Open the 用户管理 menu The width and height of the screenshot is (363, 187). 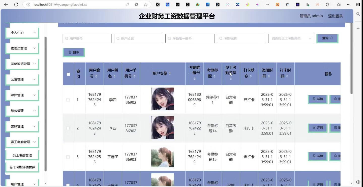click(x=22, y=183)
